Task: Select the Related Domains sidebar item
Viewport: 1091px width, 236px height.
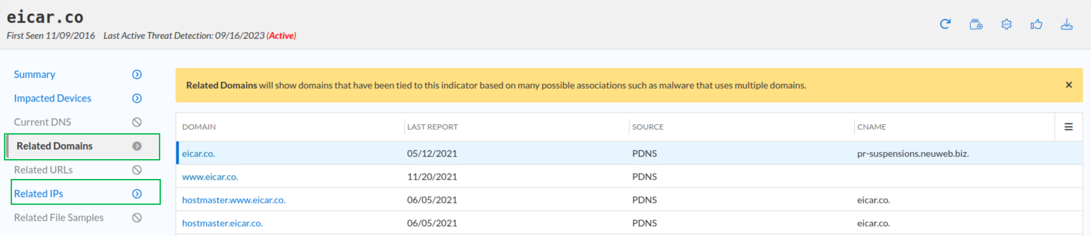Action: [x=54, y=146]
